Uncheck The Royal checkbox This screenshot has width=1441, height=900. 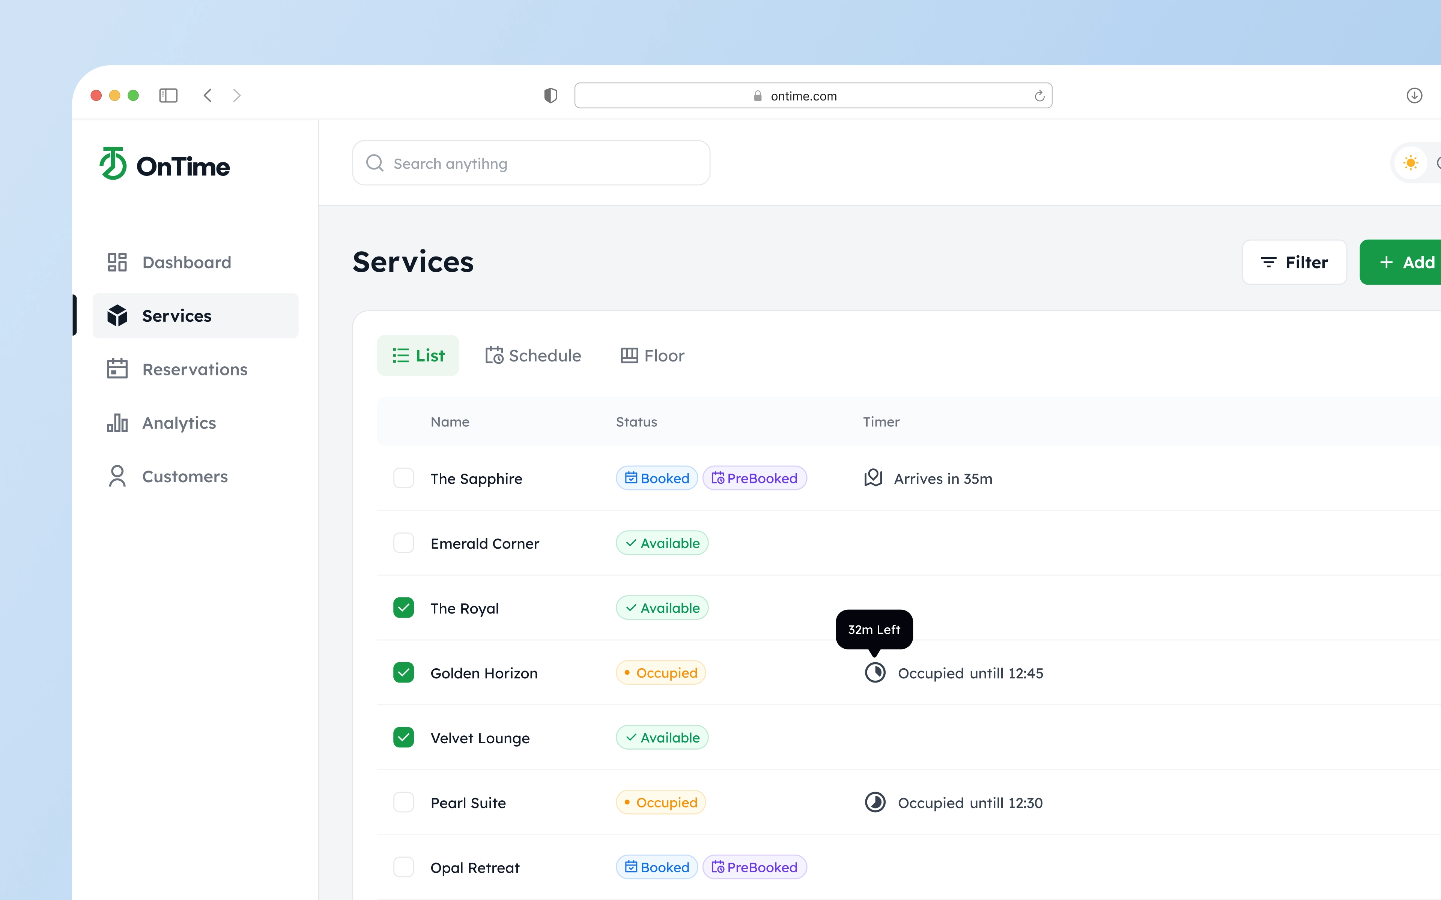[404, 608]
